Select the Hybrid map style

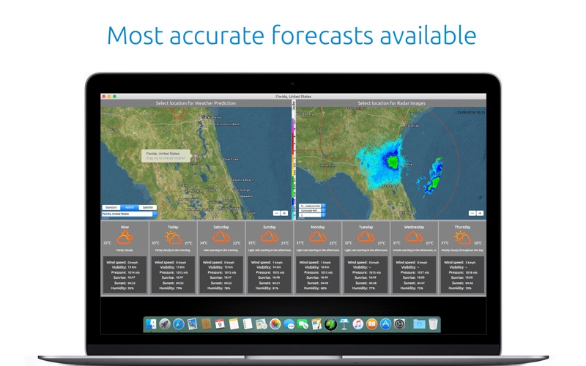[x=129, y=208]
